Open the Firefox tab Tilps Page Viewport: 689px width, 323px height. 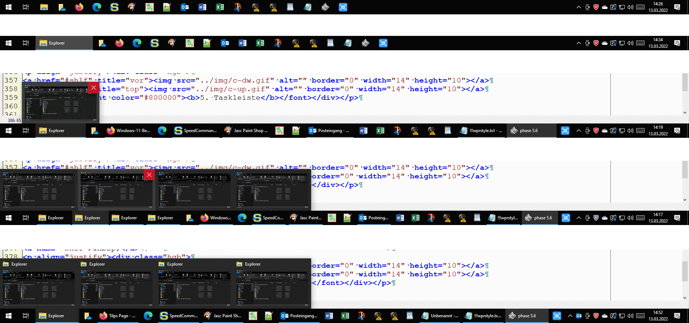(118, 316)
